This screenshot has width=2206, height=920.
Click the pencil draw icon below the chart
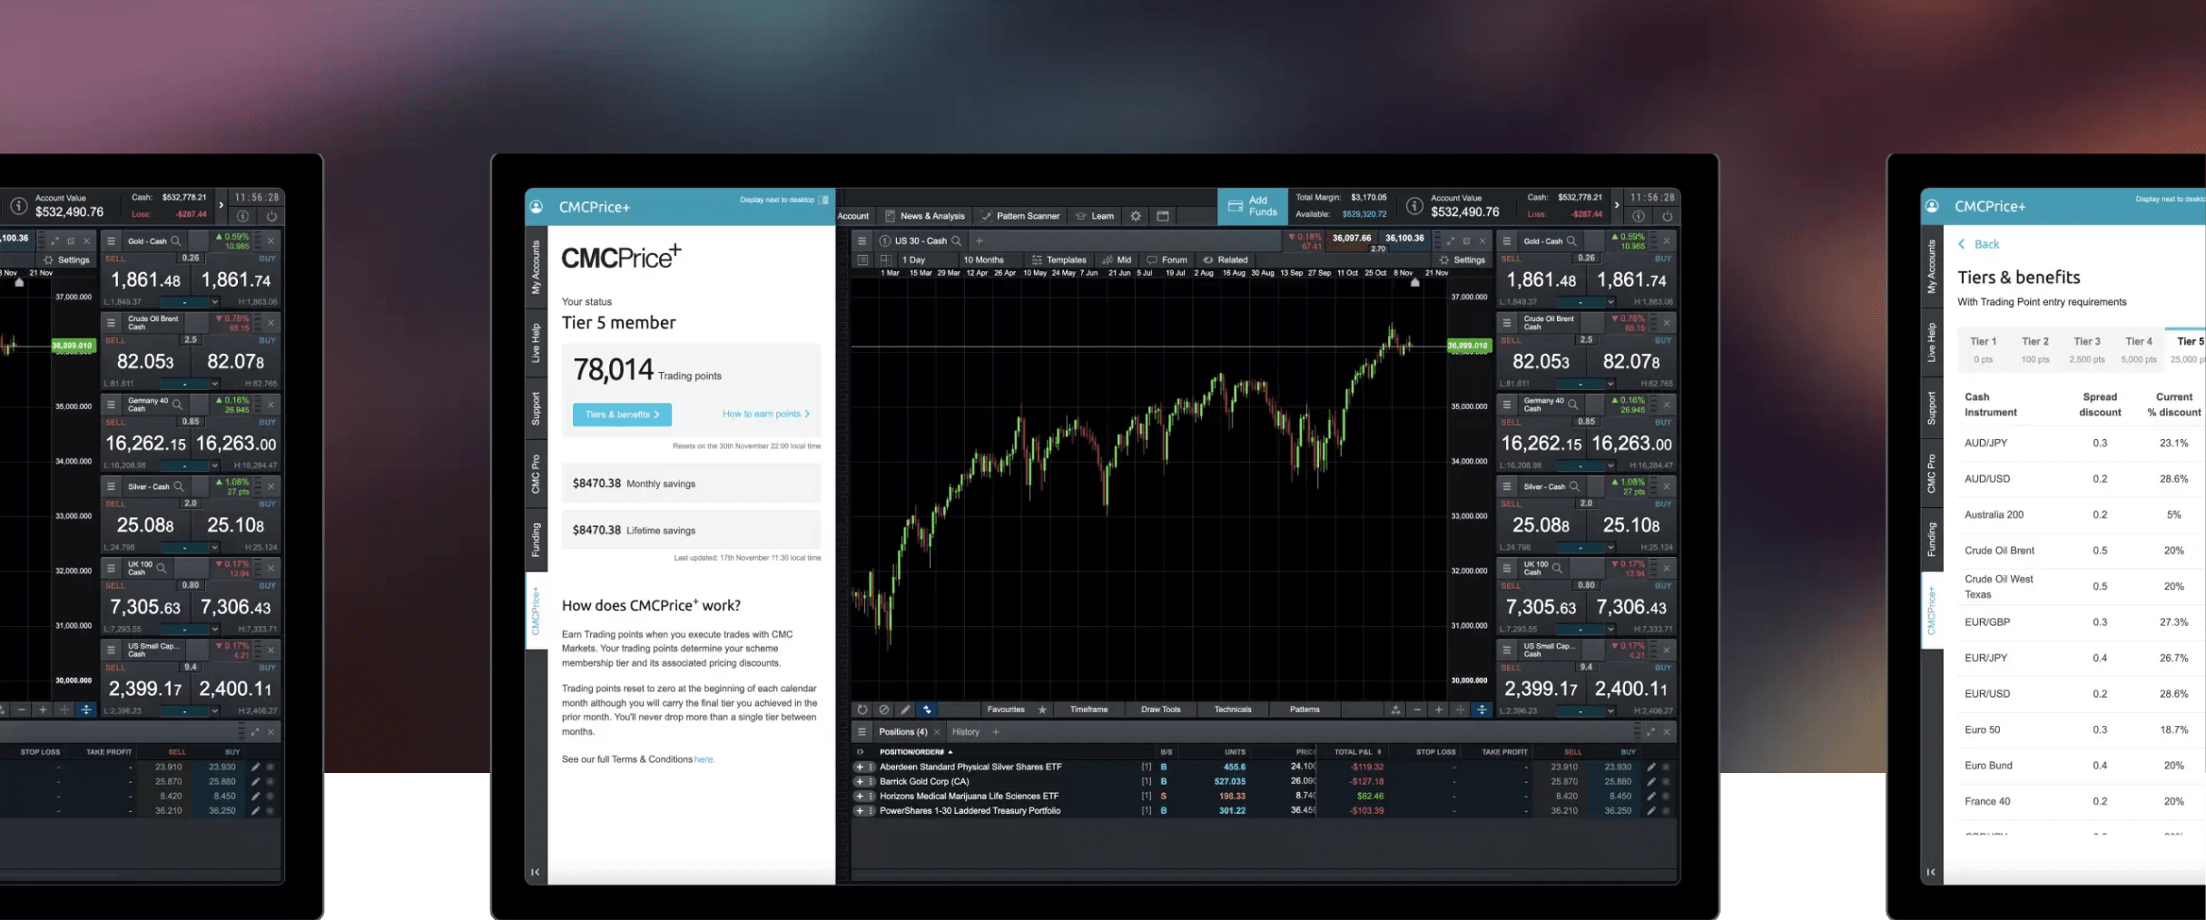905,710
